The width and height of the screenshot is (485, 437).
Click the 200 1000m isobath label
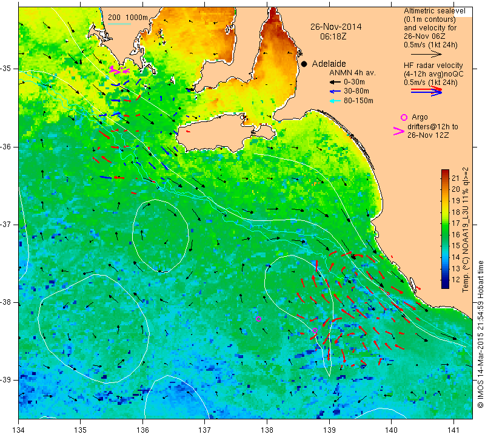128,18
